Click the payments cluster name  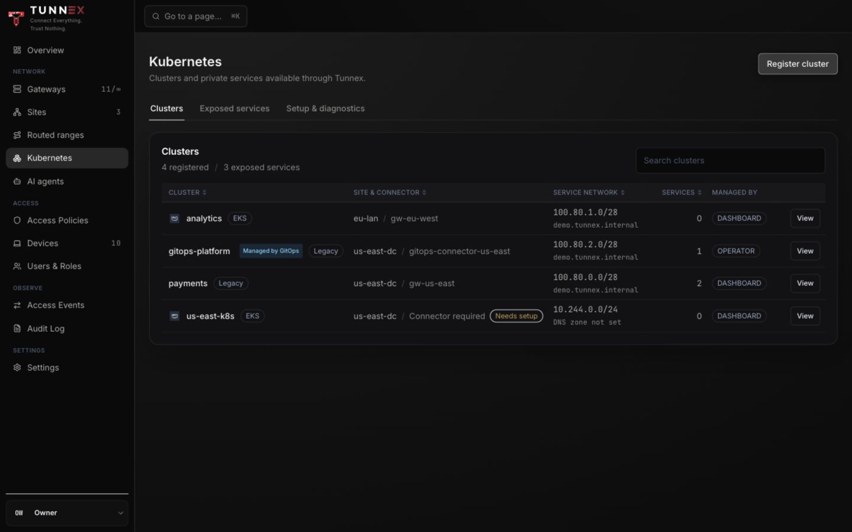(188, 284)
